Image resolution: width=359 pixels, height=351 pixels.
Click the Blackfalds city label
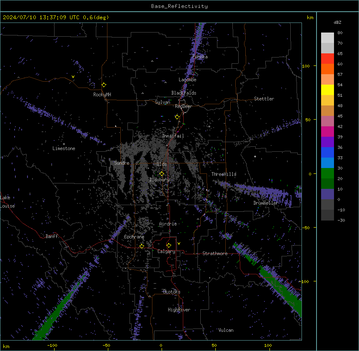(184, 93)
